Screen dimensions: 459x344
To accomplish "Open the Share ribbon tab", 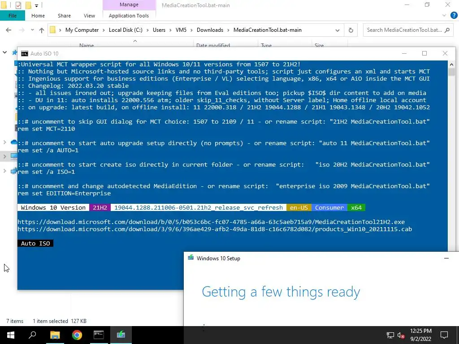I will point(64,16).
